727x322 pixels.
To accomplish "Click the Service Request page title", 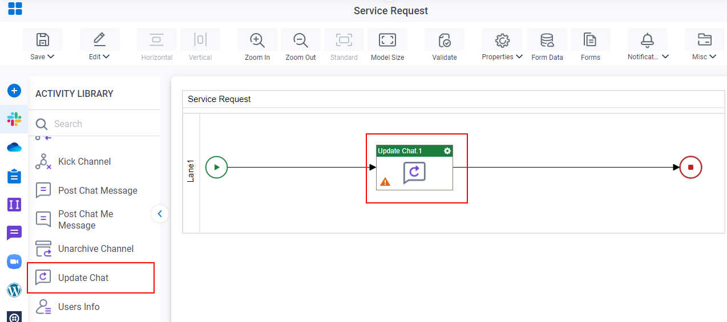I will click(391, 11).
